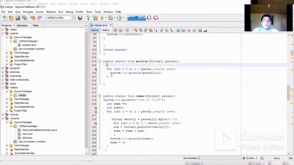Open the Profile Project dropdown arrow
The width and height of the screenshot is (294, 165).
pos(124,18)
